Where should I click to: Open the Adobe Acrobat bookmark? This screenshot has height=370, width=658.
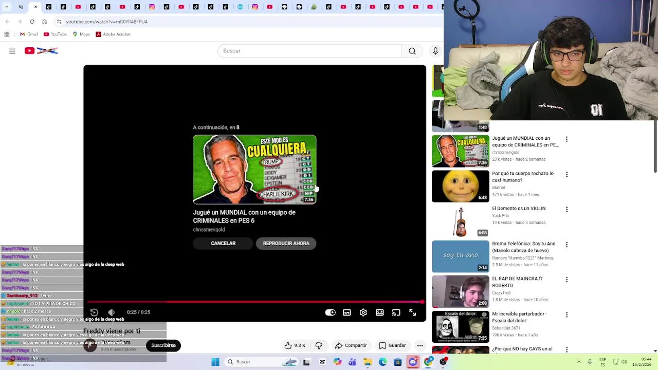113,34
